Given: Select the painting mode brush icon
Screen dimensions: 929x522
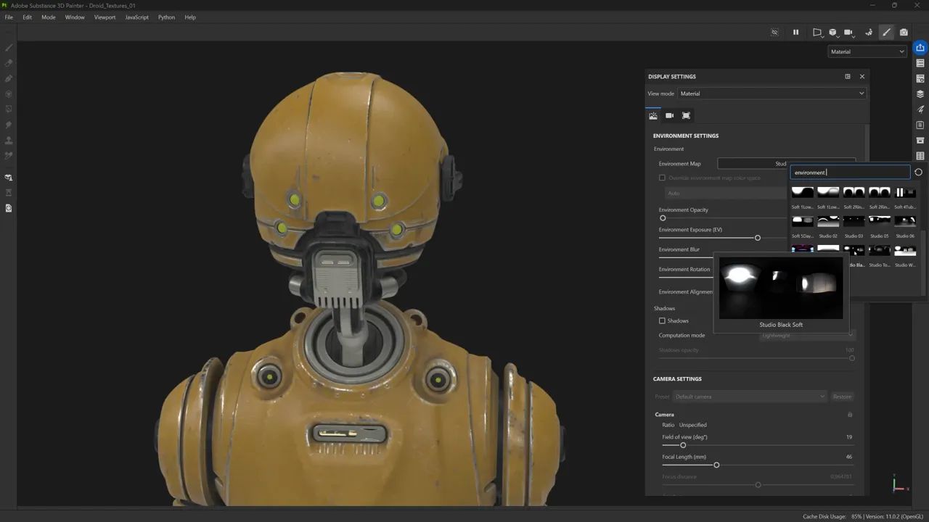Looking at the screenshot, I should pos(886,32).
